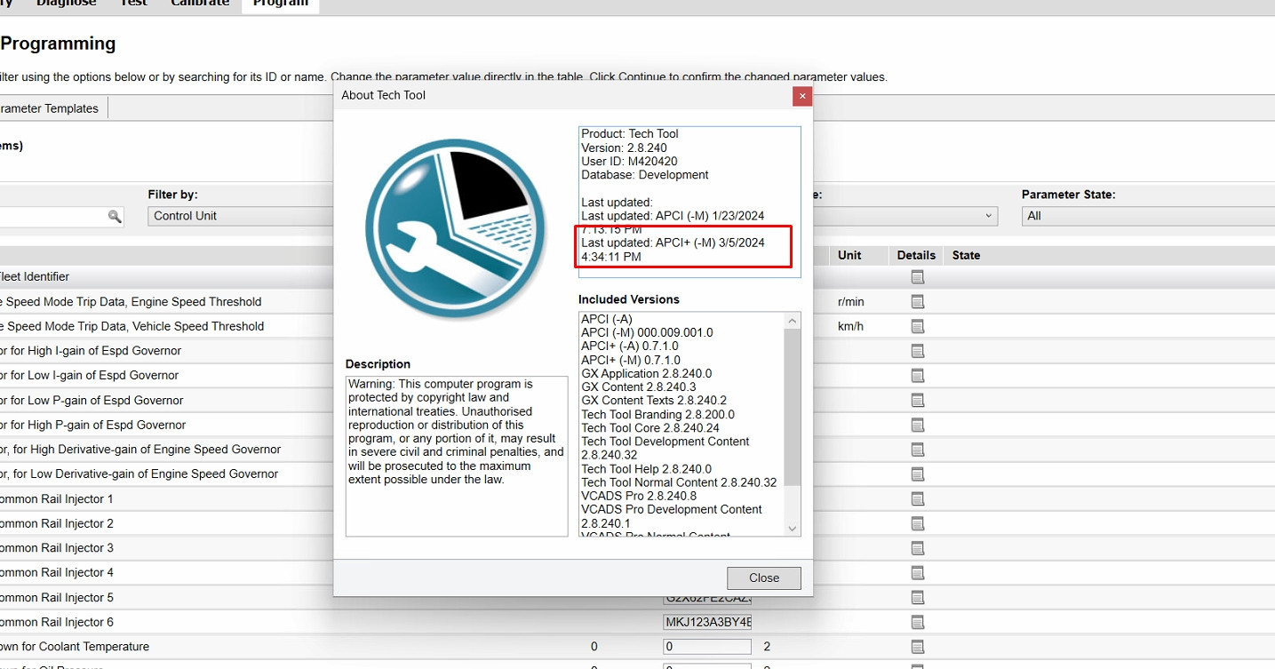This screenshot has width=1275, height=669.
Task: Click the Coolant Temperature value field
Action: click(707, 647)
